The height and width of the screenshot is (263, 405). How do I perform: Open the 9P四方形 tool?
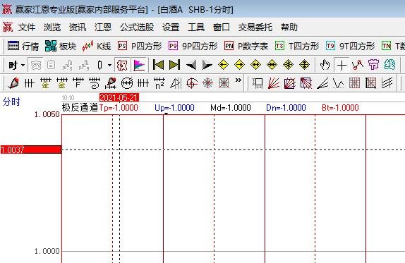193,46
